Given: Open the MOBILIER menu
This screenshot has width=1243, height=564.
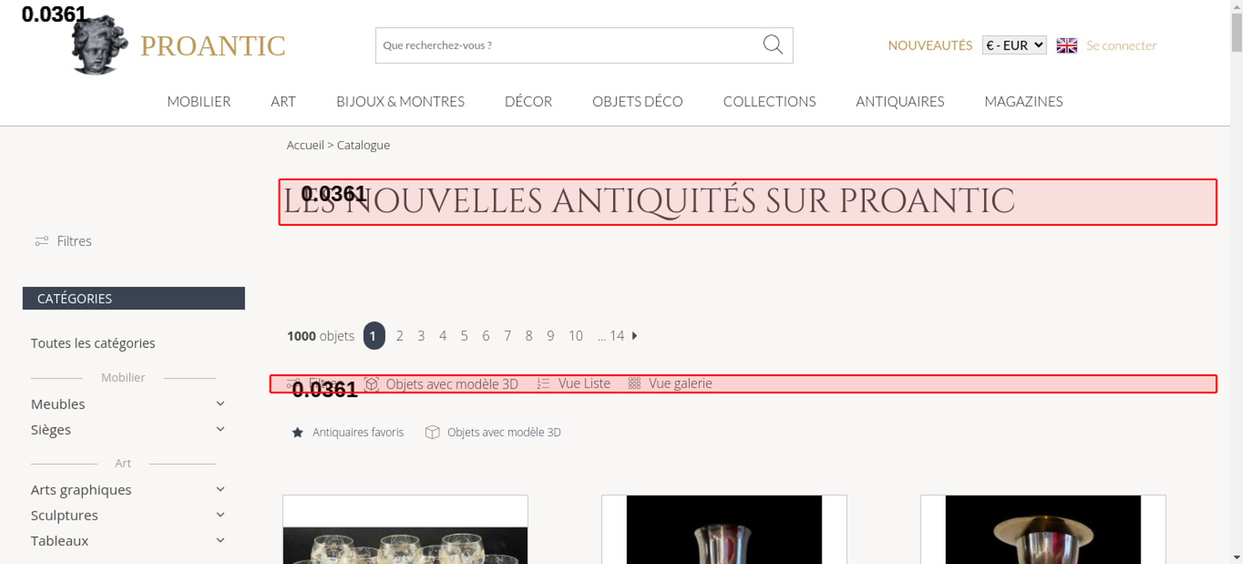Looking at the screenshot, I should pos(199,101).
